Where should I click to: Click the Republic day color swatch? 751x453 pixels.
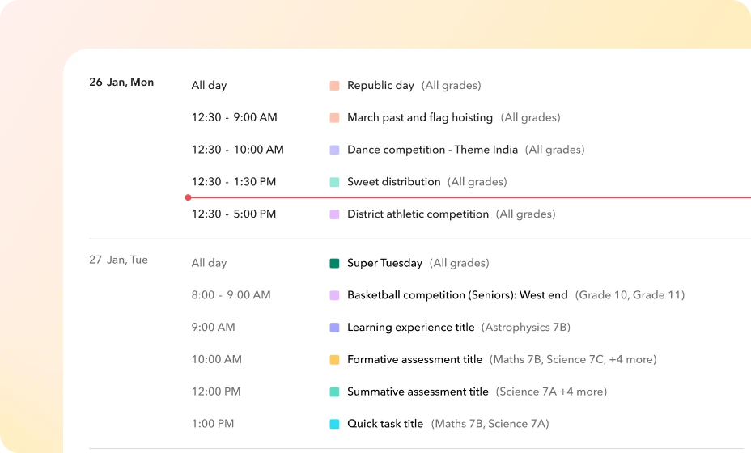coord(334,86)
